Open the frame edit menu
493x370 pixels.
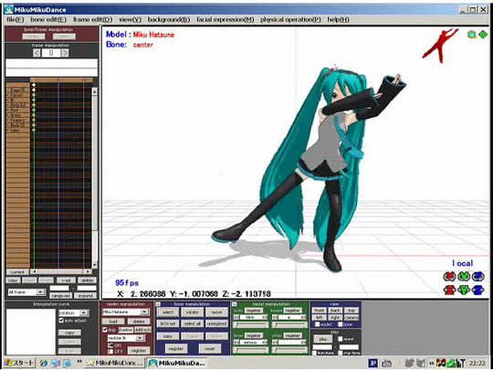92,19
